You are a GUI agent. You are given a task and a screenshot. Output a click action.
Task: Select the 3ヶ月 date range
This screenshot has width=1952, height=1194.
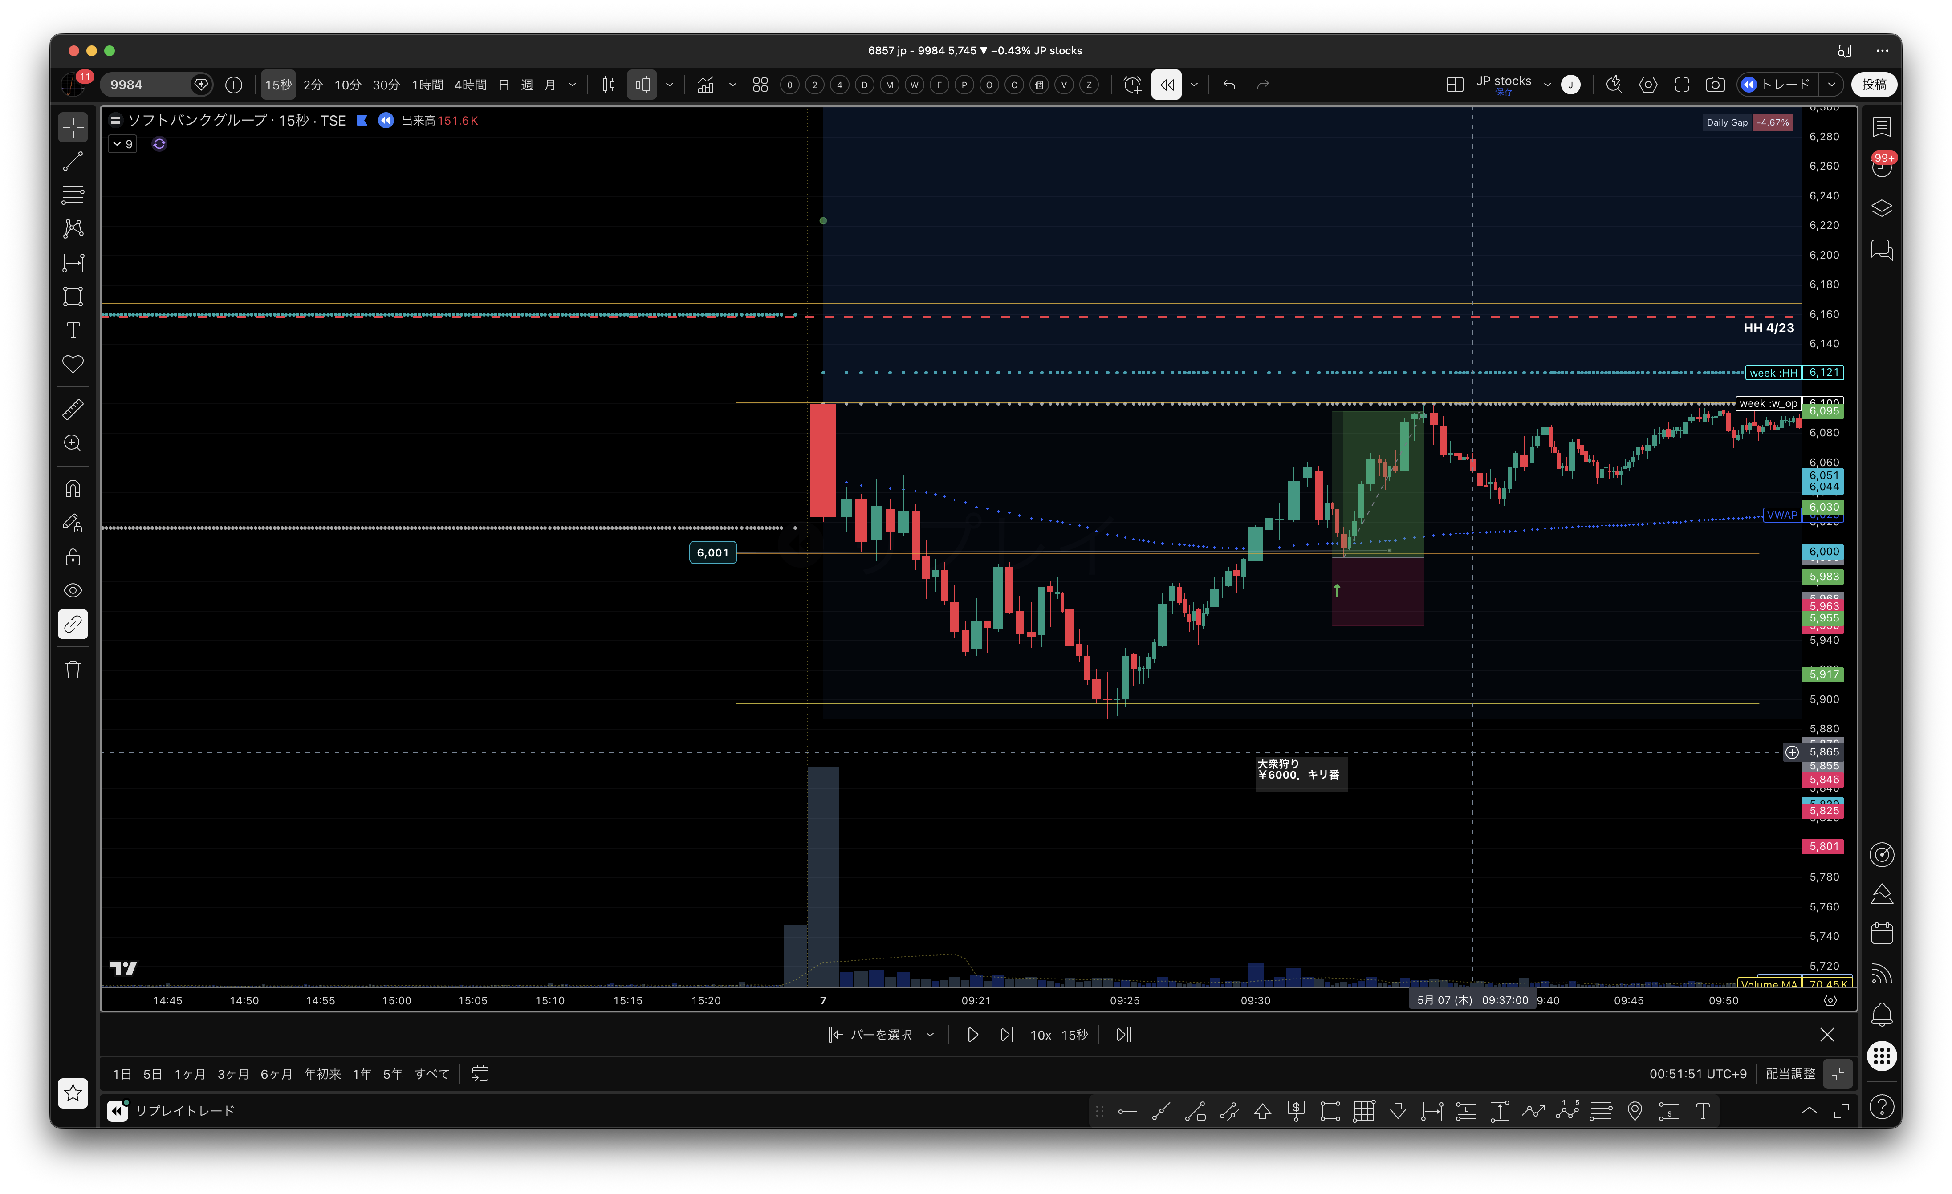[x=233, y=1074]
